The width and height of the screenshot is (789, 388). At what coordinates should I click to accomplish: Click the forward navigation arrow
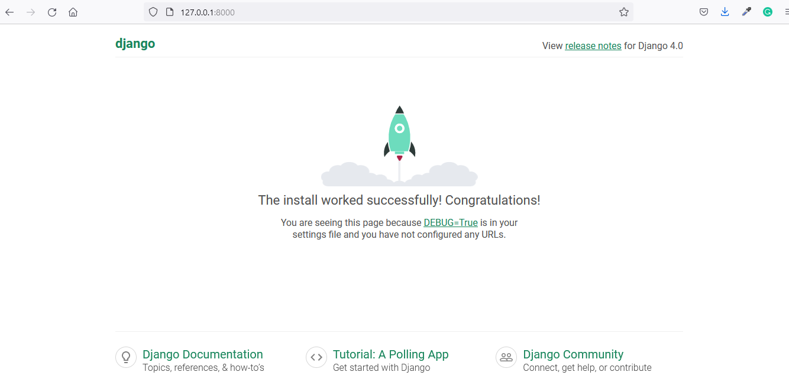(31, 12)
